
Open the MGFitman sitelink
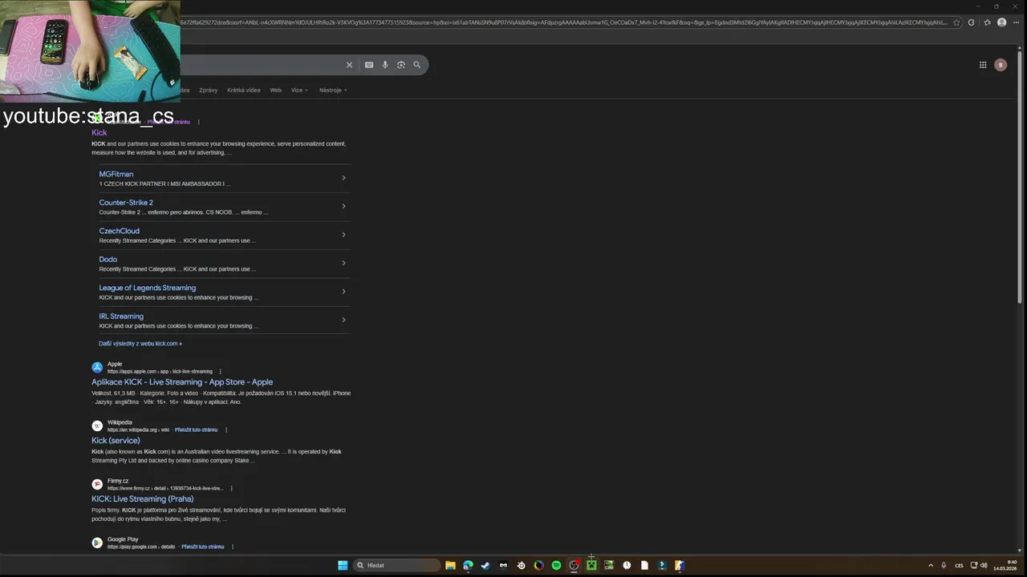click(x=116, y=174)
